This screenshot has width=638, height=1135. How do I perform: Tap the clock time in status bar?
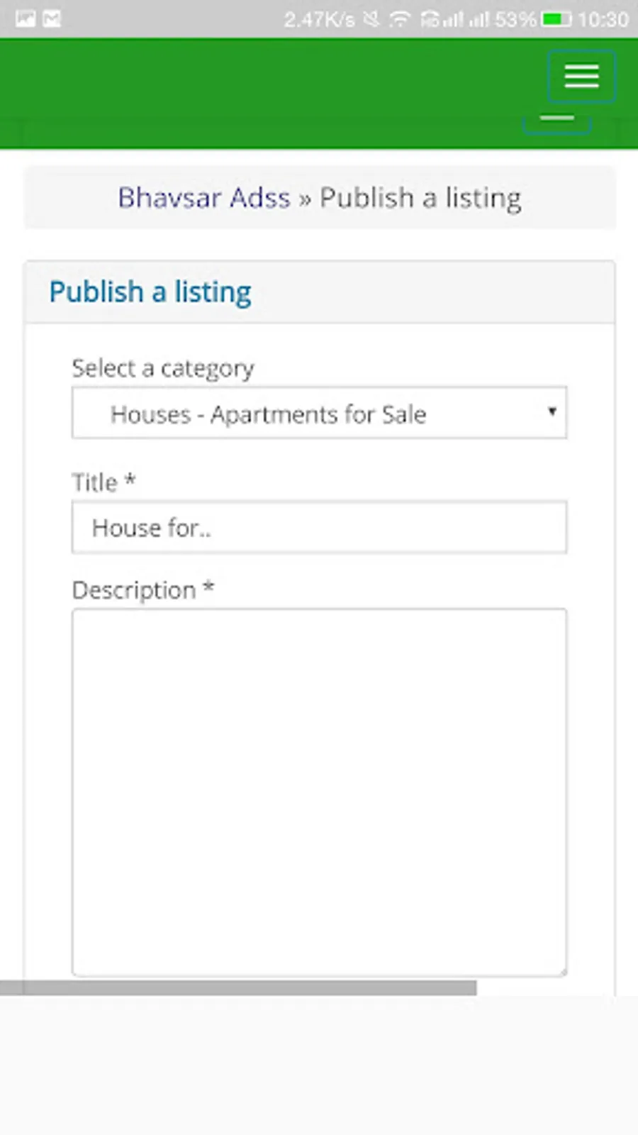pyautogui.click(x=603, y=19)
